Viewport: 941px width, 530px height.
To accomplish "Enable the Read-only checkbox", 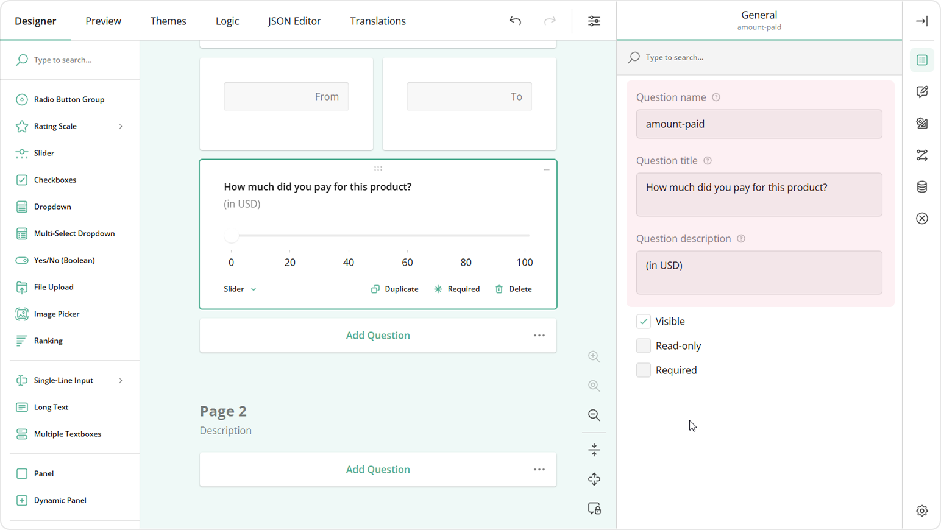I will coord(643,345).
